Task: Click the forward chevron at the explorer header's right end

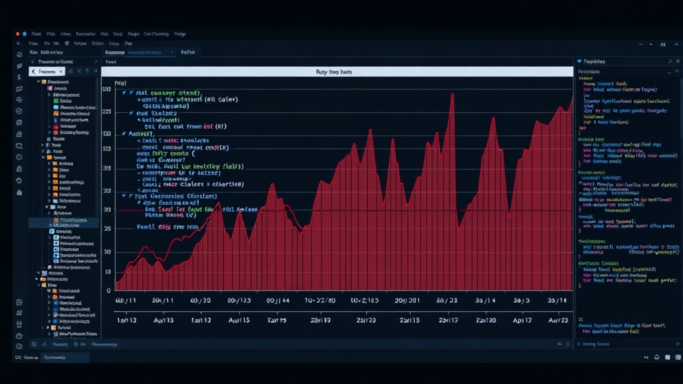Action: 96,61
